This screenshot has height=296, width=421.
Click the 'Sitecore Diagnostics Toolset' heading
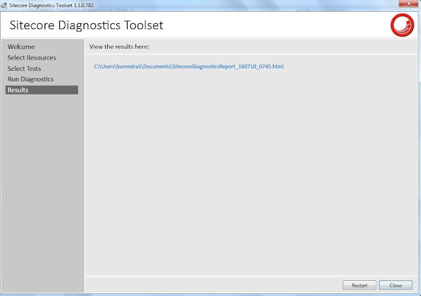pos(86,25)
